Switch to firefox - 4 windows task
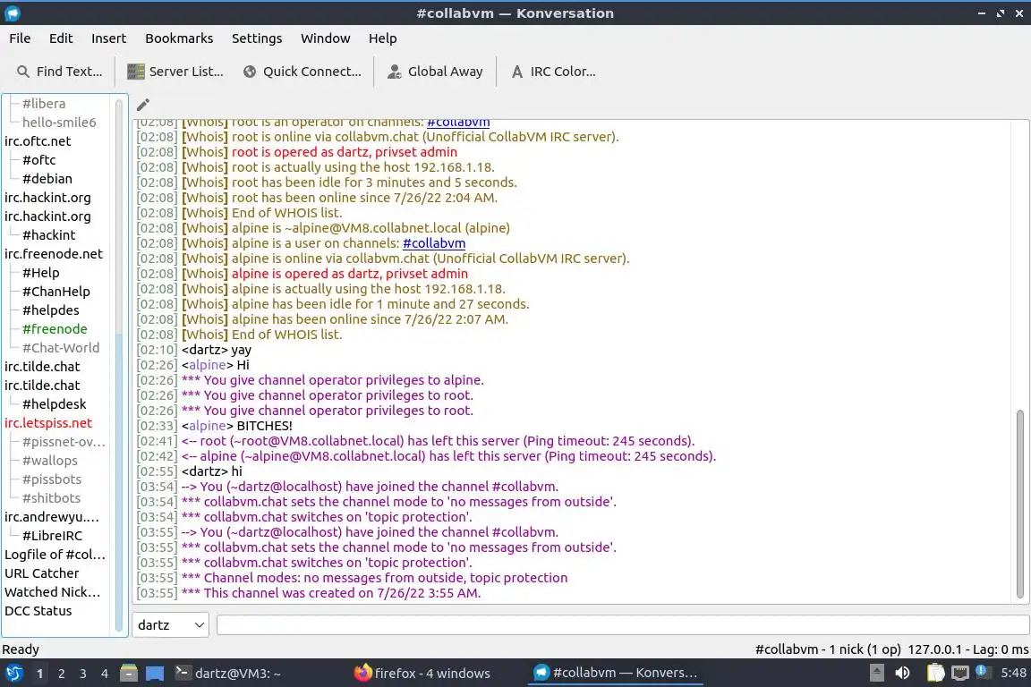The width and height of the screenshot is (1031, 687). pyautogui.click(x=422, y=674)
